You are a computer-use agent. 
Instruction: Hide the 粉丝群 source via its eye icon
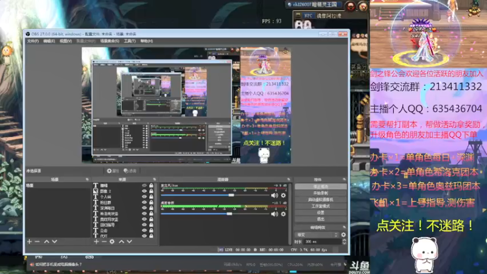point(144,202)
